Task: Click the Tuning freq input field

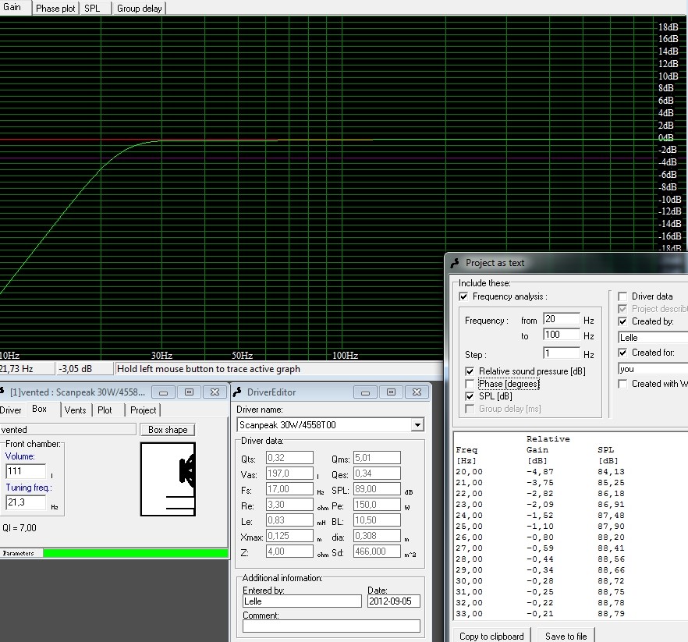Action: tap(26, 502)
